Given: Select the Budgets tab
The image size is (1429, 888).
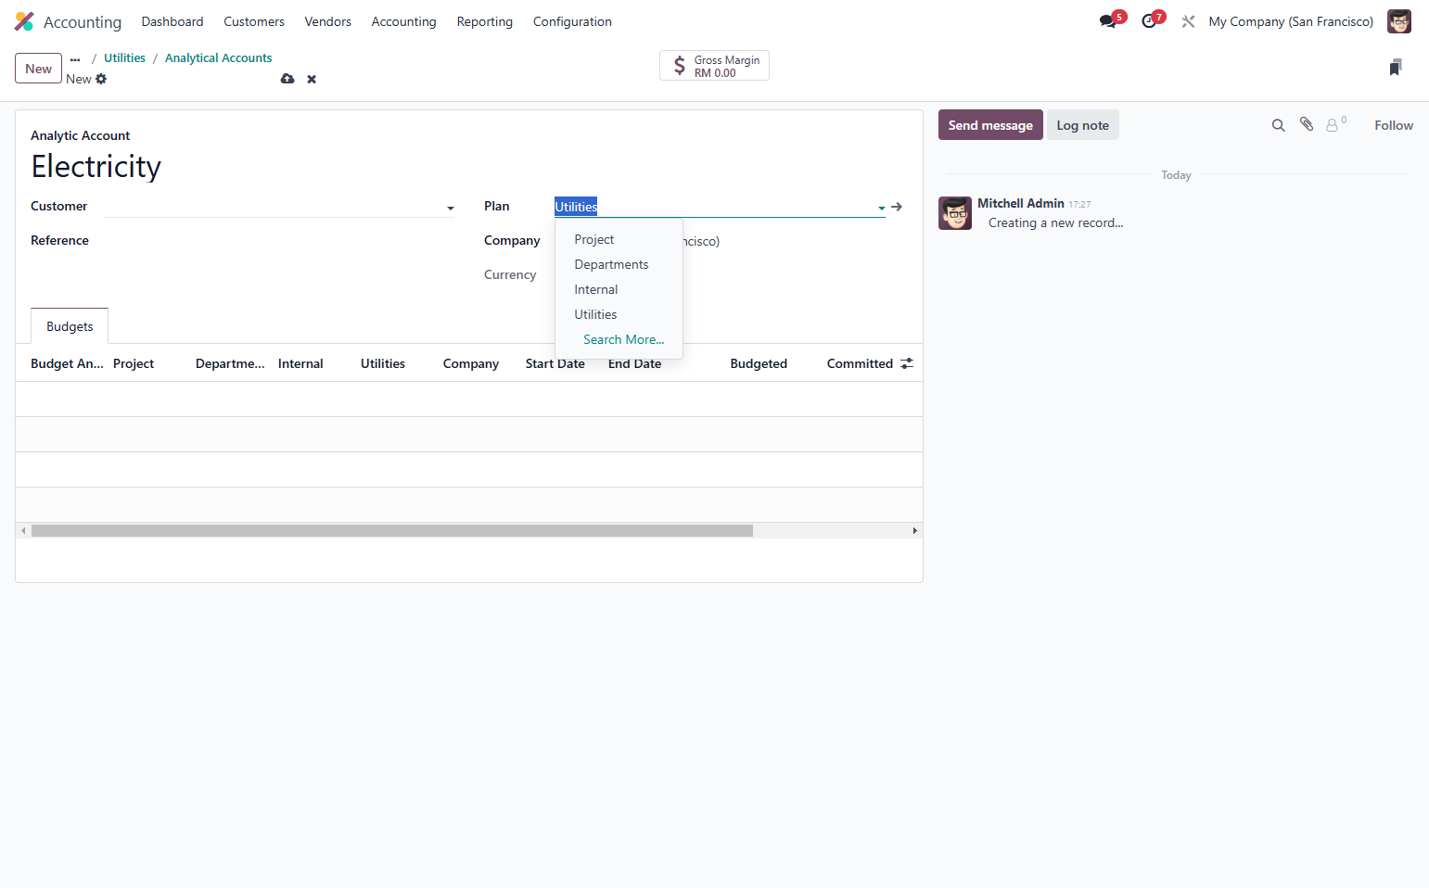Looking at the screenshot, I should coord(70,326).
